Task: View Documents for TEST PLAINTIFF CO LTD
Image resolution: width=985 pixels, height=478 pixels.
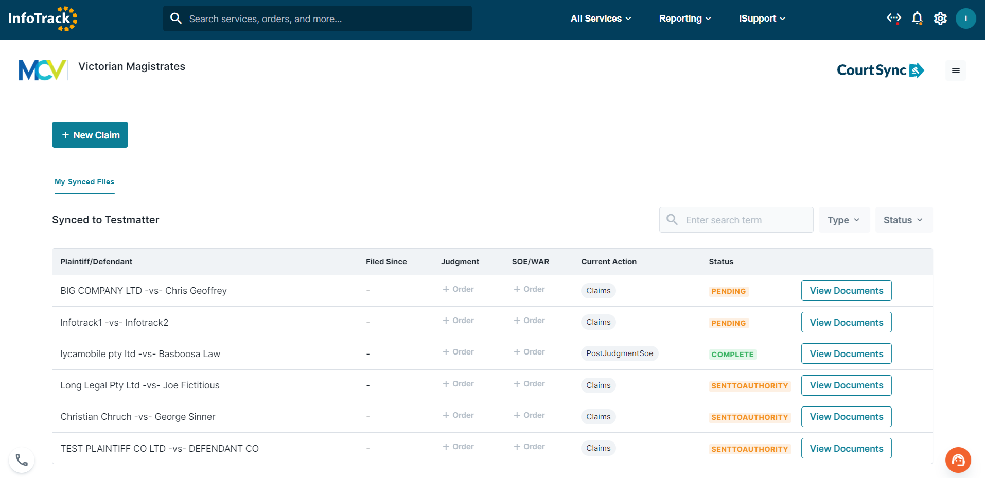Action: pos(846,449)
